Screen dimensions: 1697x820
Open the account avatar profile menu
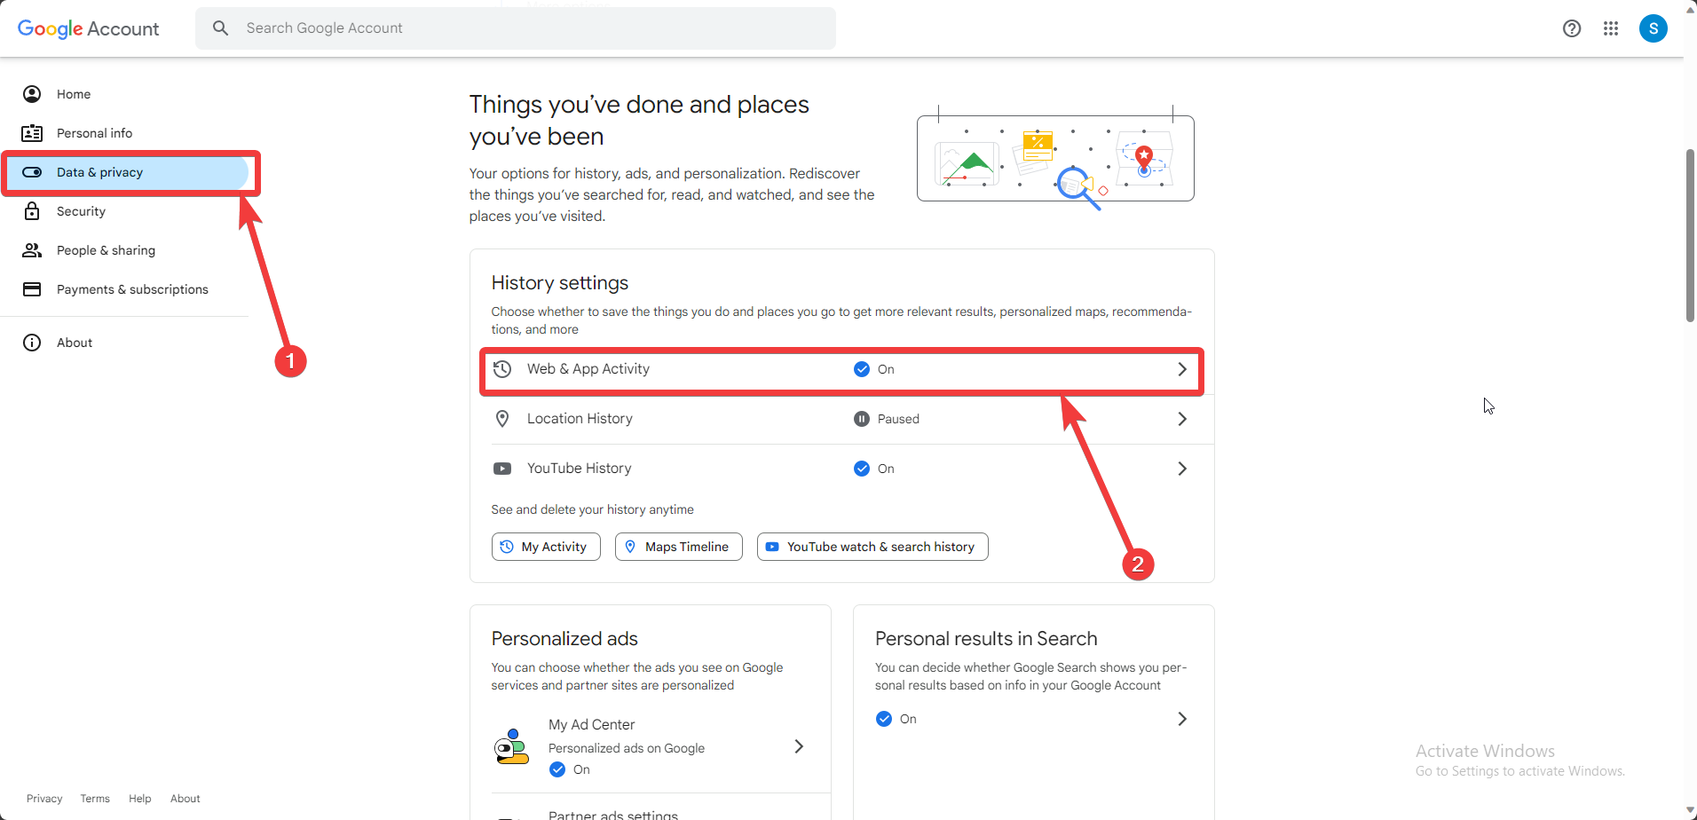pyautogui.click(x=1653, y=28)
